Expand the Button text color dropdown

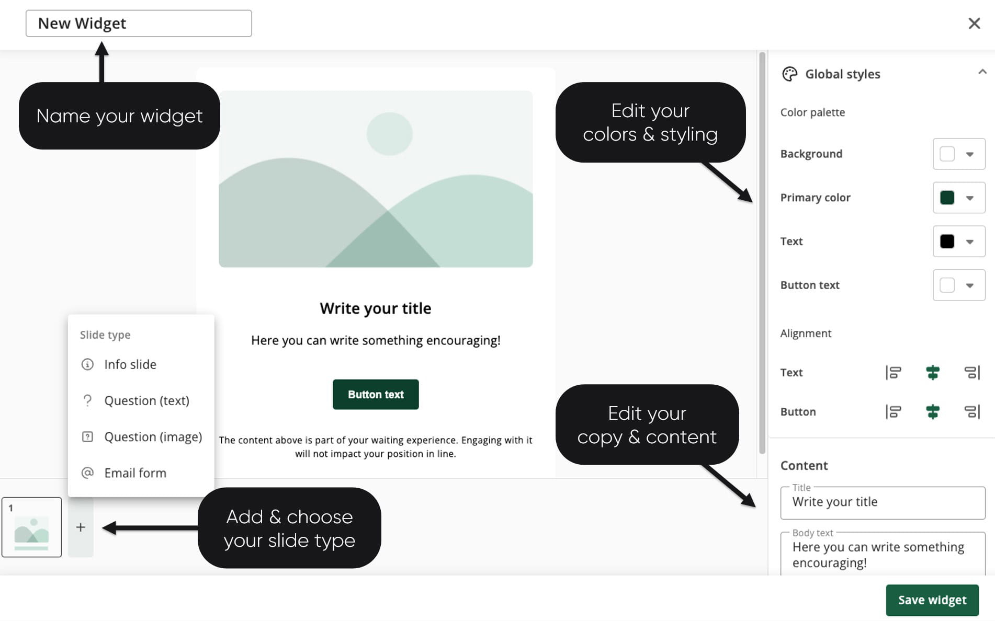point(969,285)
